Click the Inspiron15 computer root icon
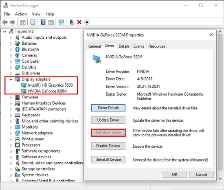The image size is (224, 190). tap(11, 31)
